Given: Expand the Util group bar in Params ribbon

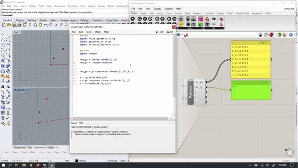Looking at the screenshot, I should [214, 28].
